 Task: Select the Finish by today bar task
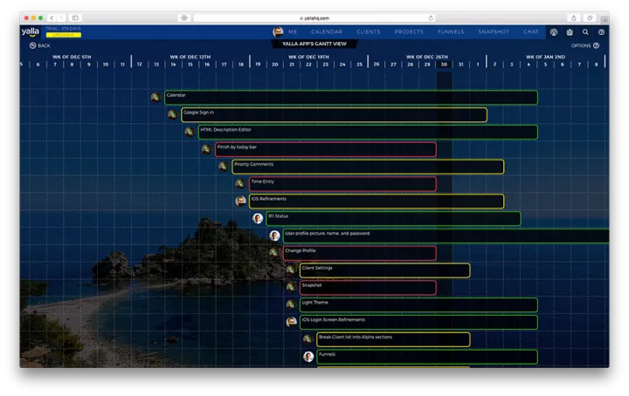pos(325,149)
